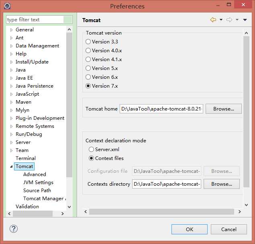Click OK to apply preferences
The image size is (255, 244).
pos(190,230)
